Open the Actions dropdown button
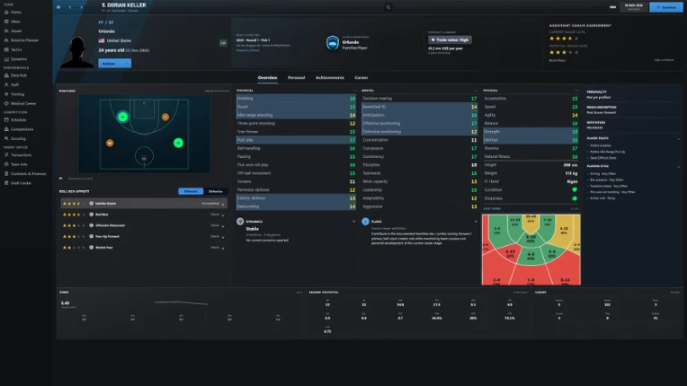 (114, 64)
